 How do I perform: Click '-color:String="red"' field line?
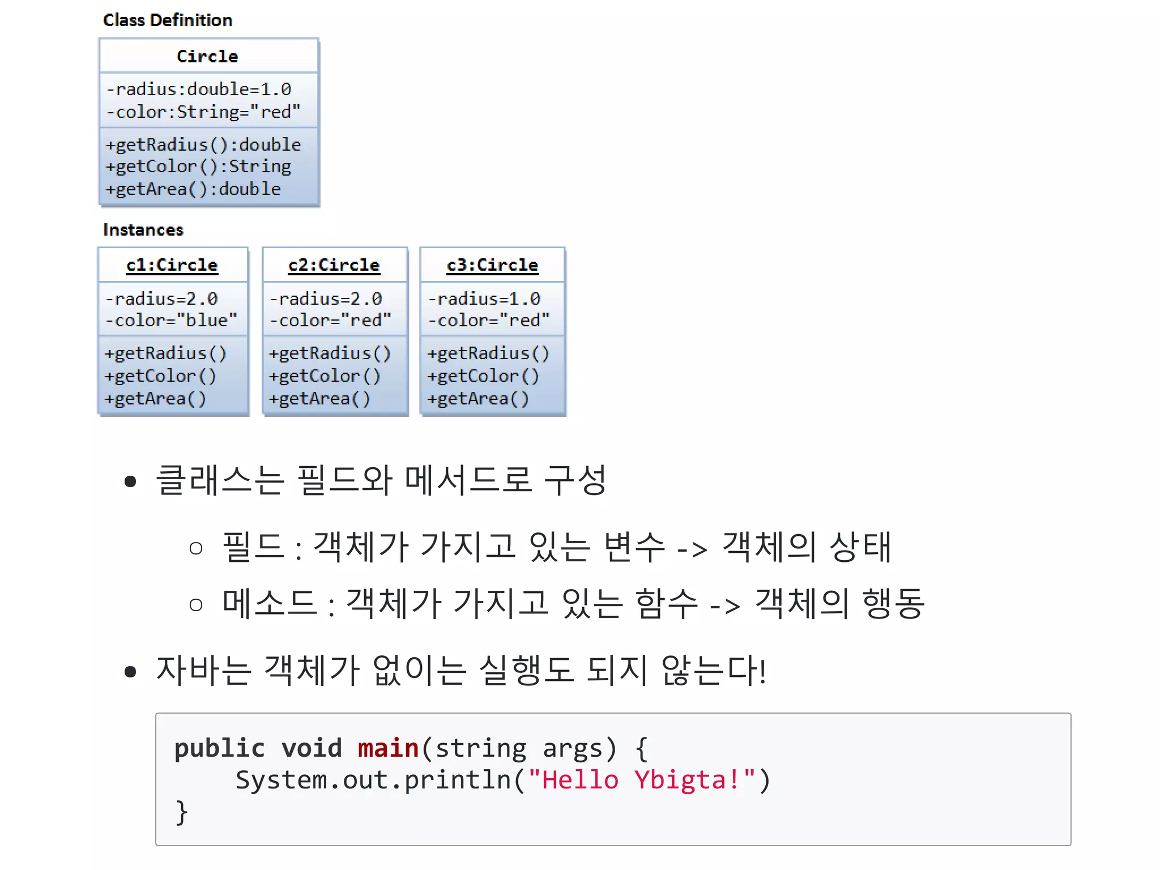click(x=203, y=112)
